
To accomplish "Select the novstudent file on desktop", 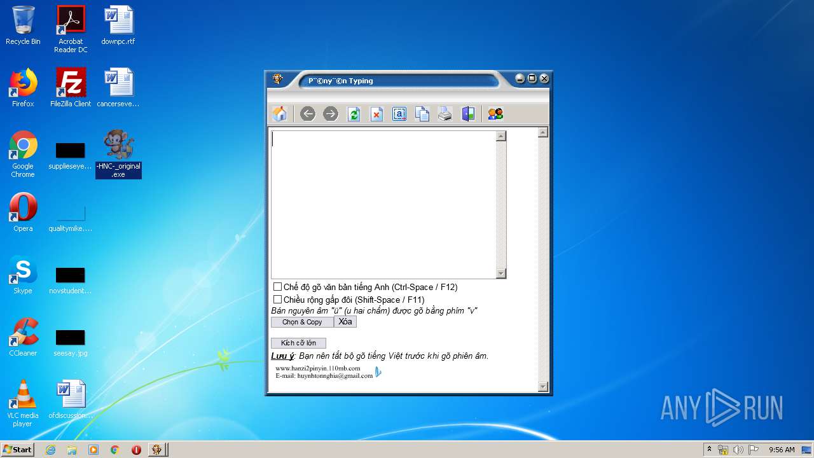I will click(x=71, y=281).
